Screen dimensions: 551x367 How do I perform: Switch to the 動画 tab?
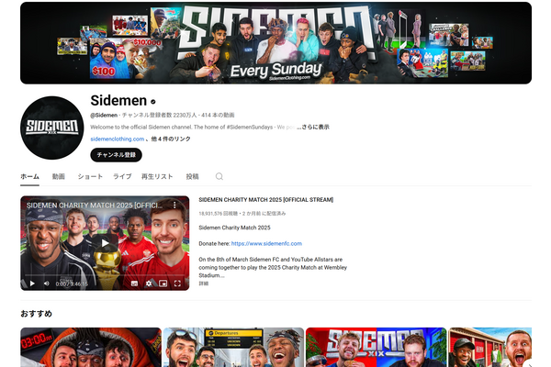[x=59, y=176]
